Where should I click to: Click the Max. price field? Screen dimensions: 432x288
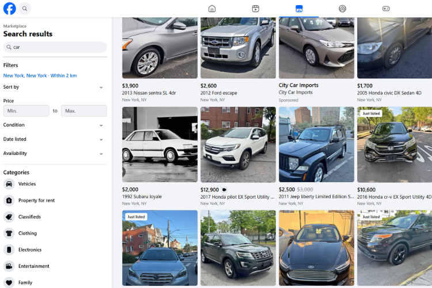(x=84, y=111)
